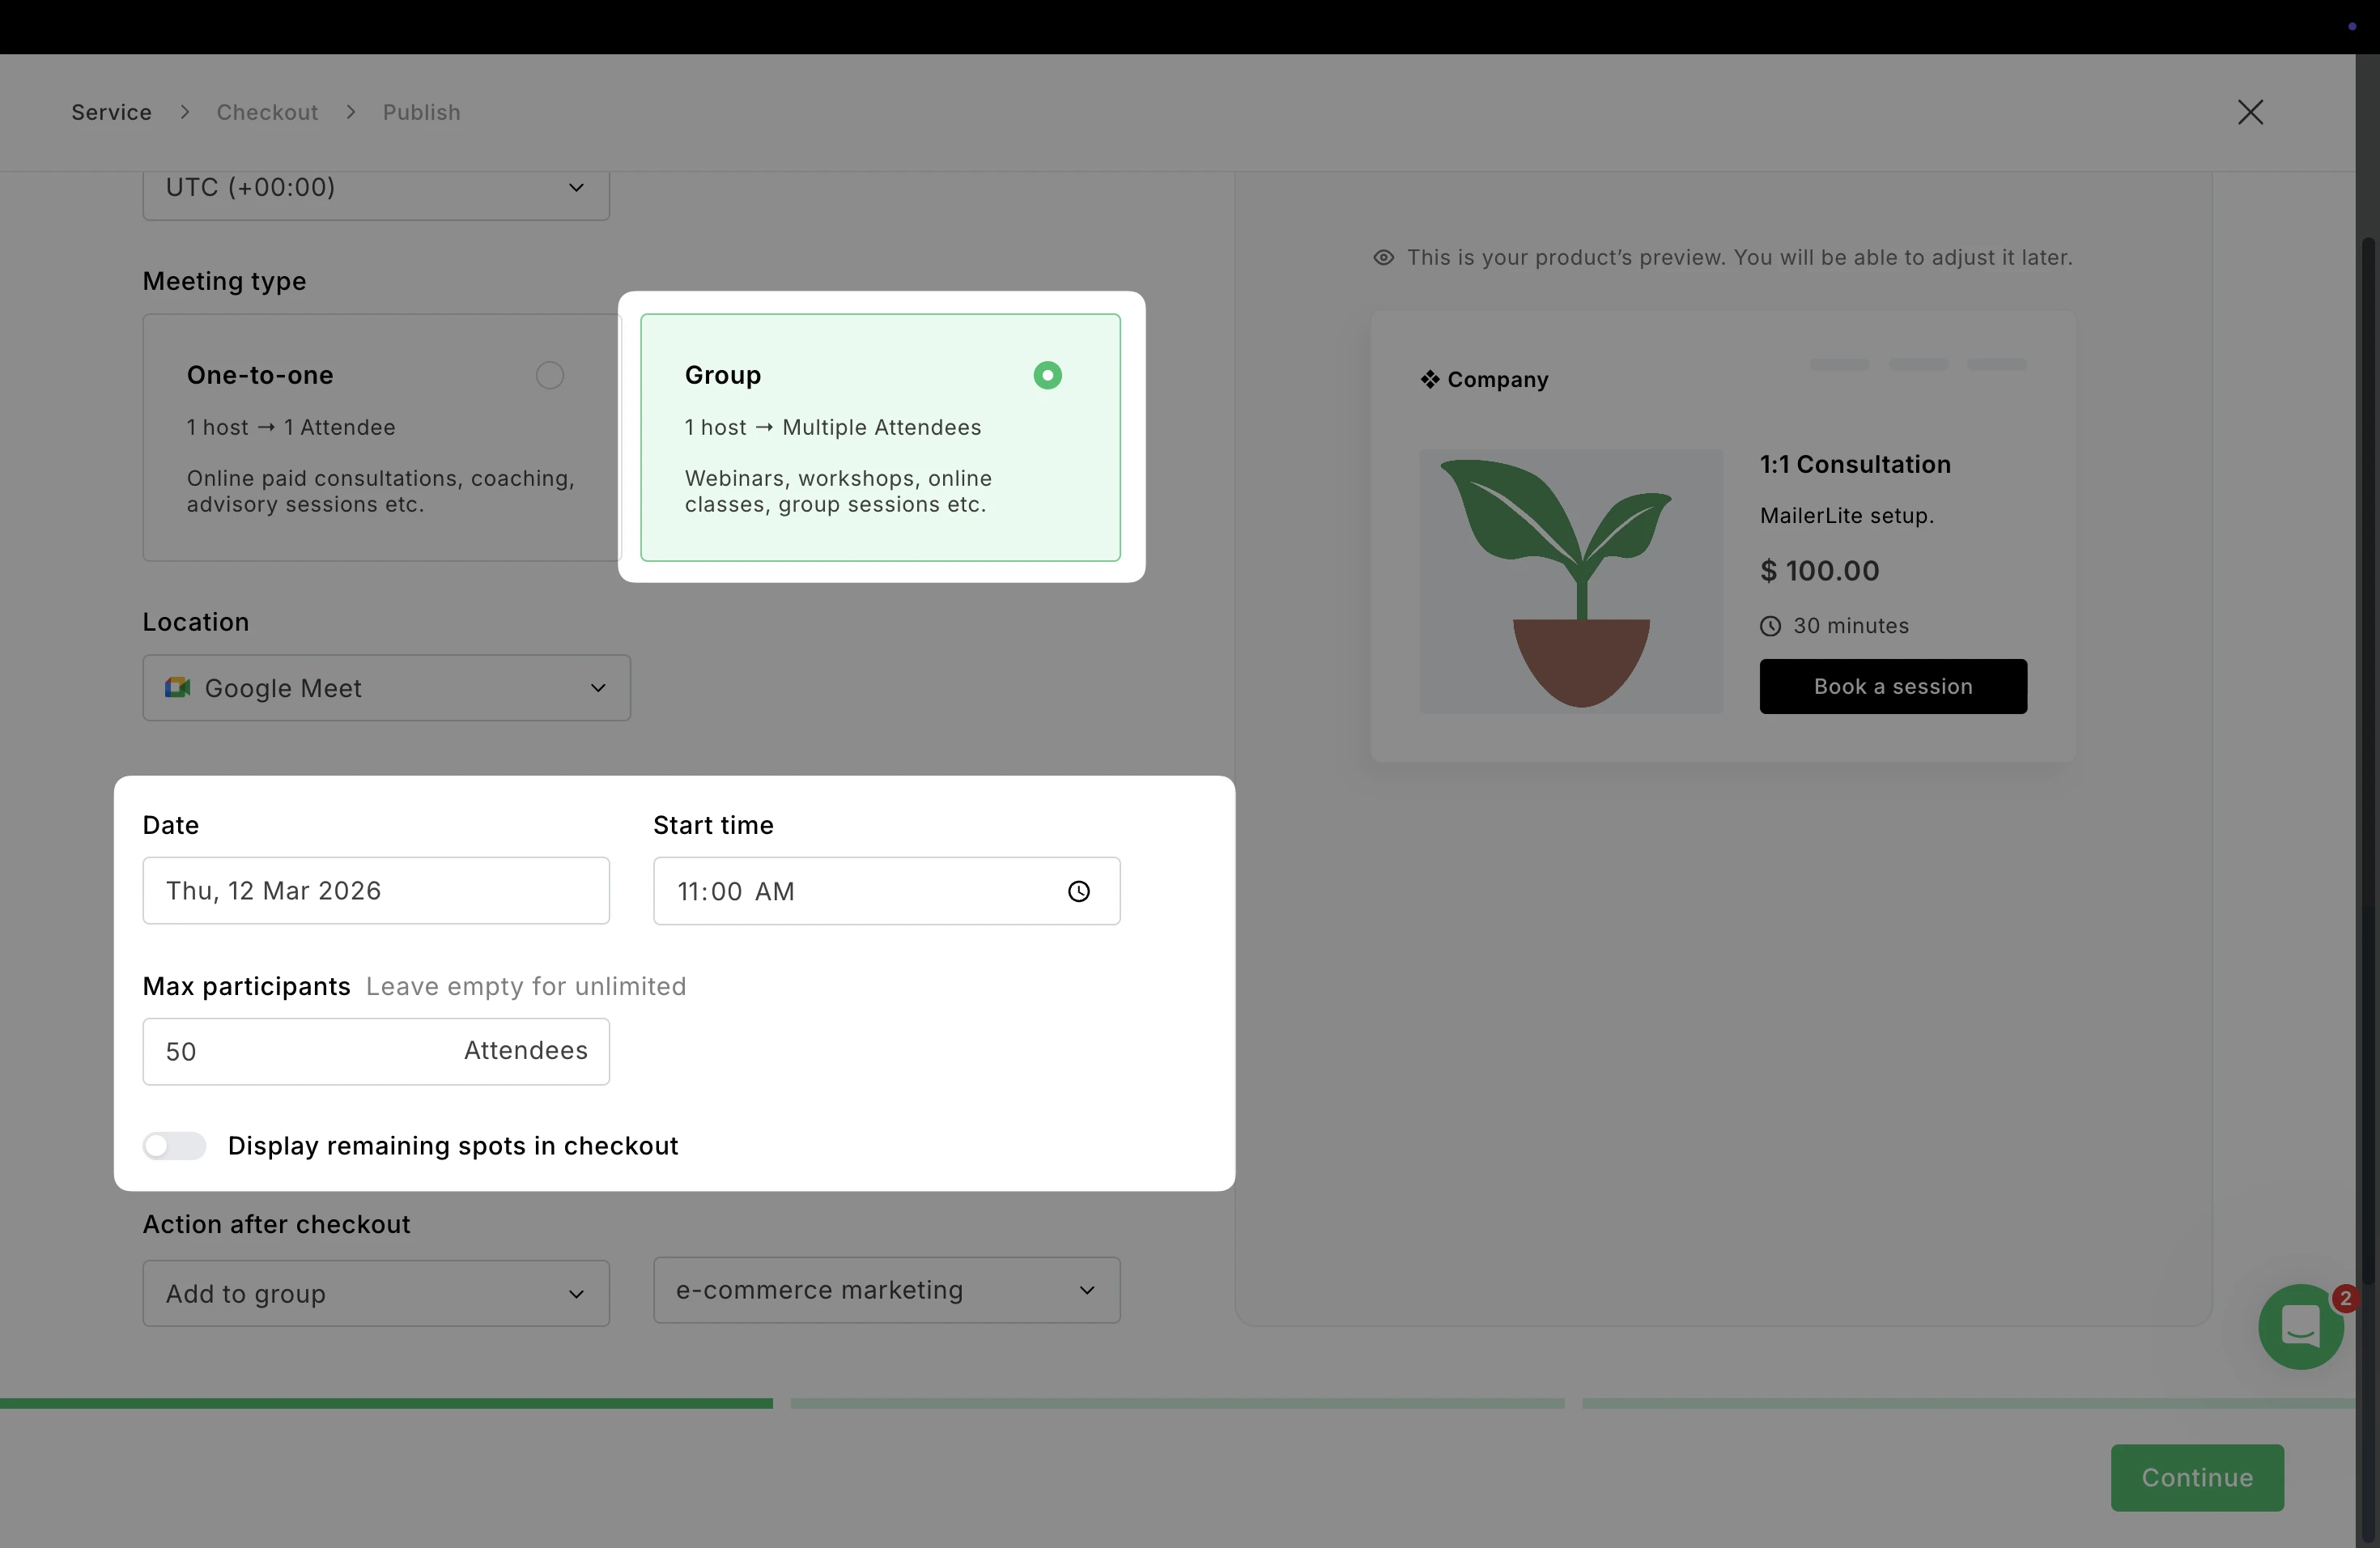Enable Display remaining spots in checkout toggle

pos(175,1145)
